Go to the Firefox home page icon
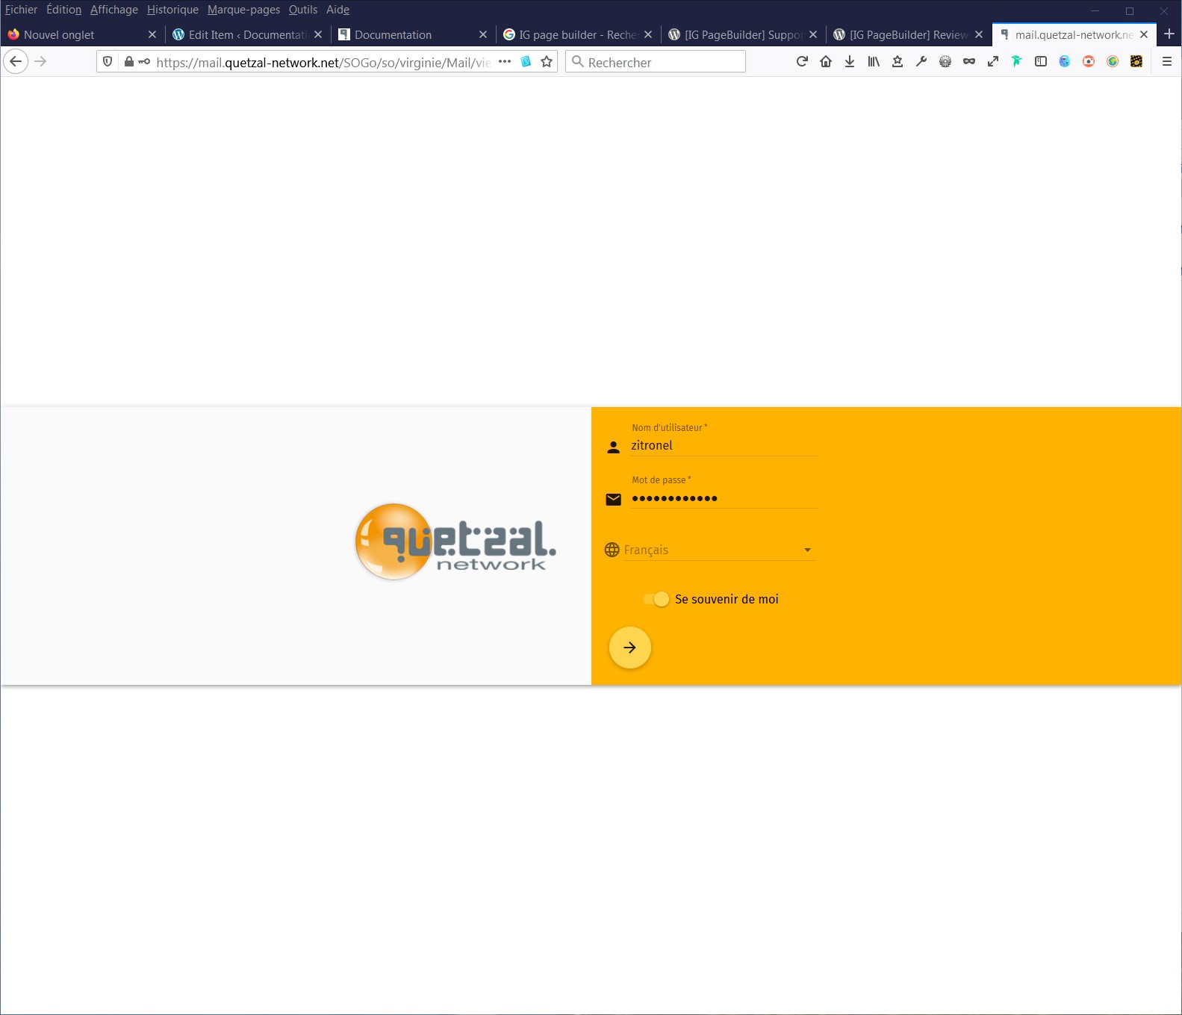The image size is (1182, 1015). click(x=826, y=62)
